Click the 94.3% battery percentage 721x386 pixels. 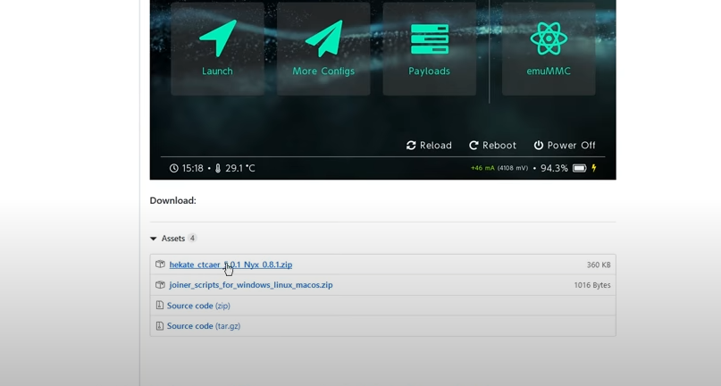click(x=554, y=168)
